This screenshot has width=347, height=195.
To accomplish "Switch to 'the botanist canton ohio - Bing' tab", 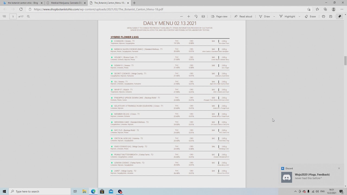I will point(23,3).
